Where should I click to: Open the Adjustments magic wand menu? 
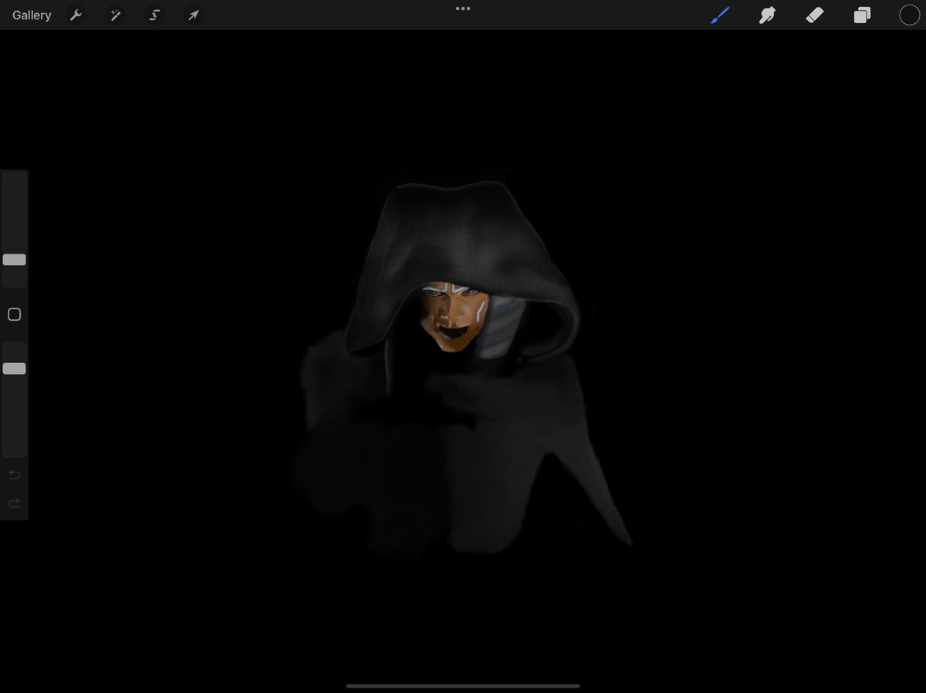click(115, 15)
